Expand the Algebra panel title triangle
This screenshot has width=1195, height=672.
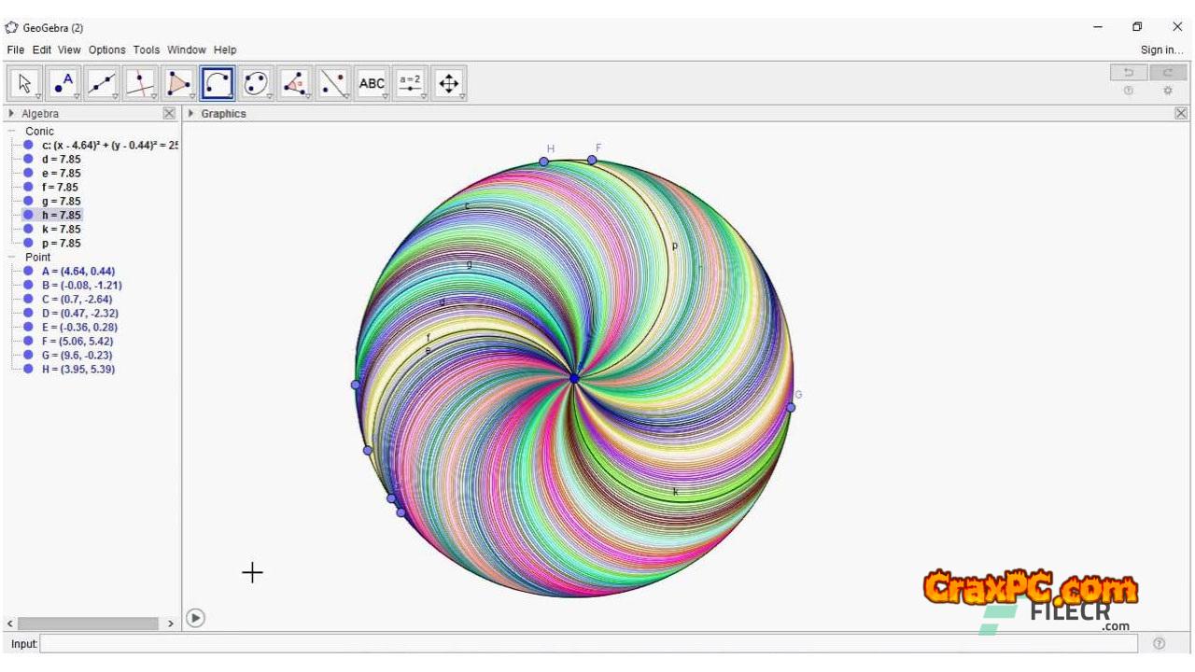point(11,113)
